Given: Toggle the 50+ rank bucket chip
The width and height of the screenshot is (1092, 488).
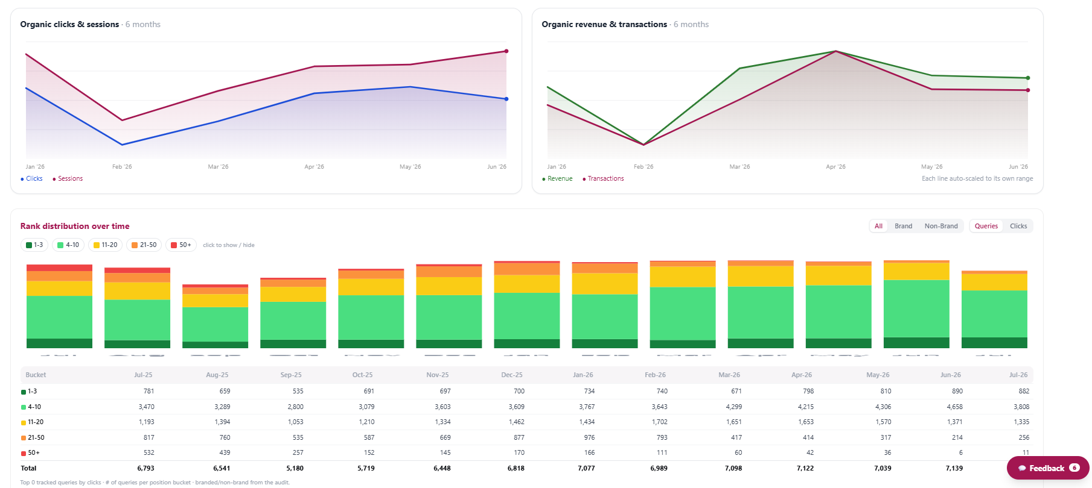Looking at the screenshot, I should tap(180, 245).
